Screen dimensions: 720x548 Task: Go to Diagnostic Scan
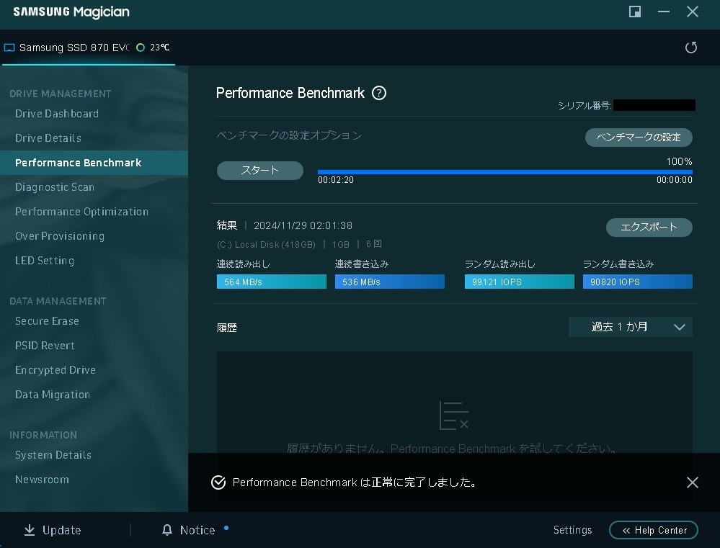point(55,187)
